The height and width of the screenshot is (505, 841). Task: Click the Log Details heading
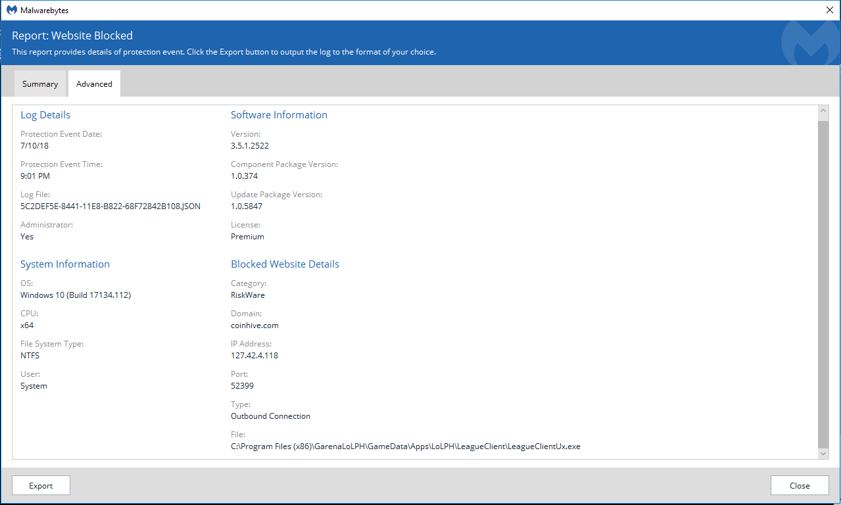pyautogui.click(x=45, y=115)
